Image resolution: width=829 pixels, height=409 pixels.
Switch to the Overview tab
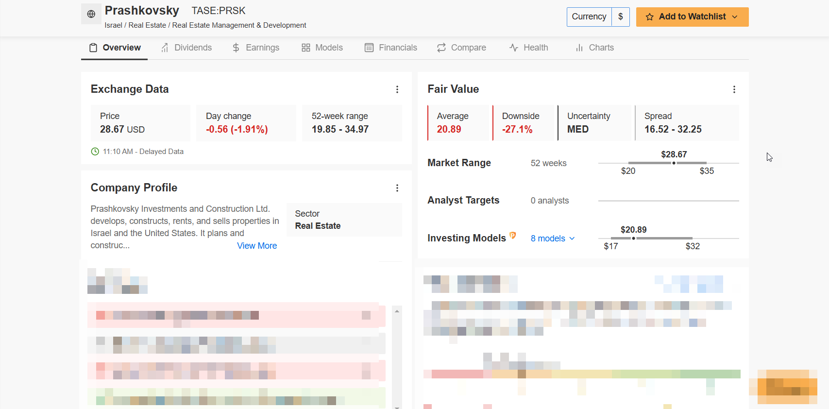pos(115,48)
